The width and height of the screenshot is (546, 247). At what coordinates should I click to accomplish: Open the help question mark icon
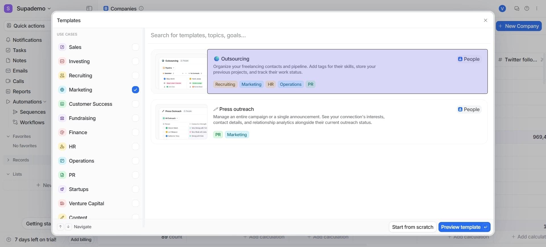tap(527, 9)
